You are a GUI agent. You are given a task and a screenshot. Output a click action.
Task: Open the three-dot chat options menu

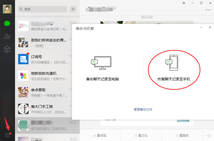pyautogui.click(x=208, y=10)
